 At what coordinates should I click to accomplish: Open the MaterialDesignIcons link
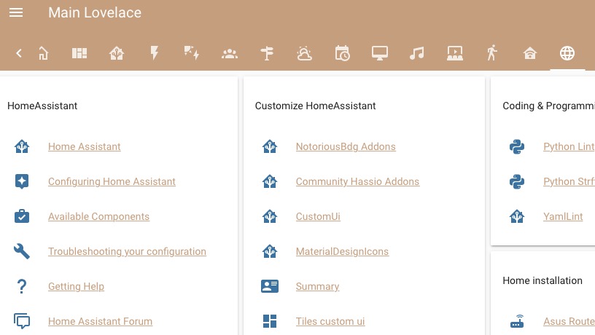[342, 251]
